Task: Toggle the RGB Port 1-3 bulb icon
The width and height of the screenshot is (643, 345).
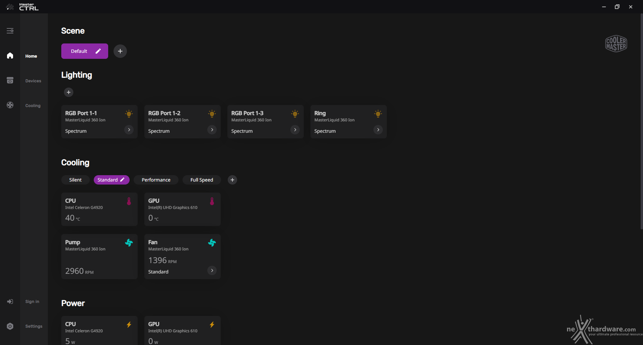Action: pyautogui.click(x=295, y=114)
